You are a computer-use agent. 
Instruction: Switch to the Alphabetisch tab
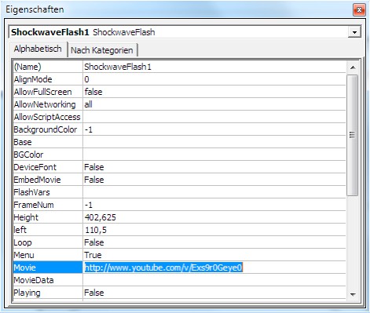pyautogui.click(x=38, y=49)
